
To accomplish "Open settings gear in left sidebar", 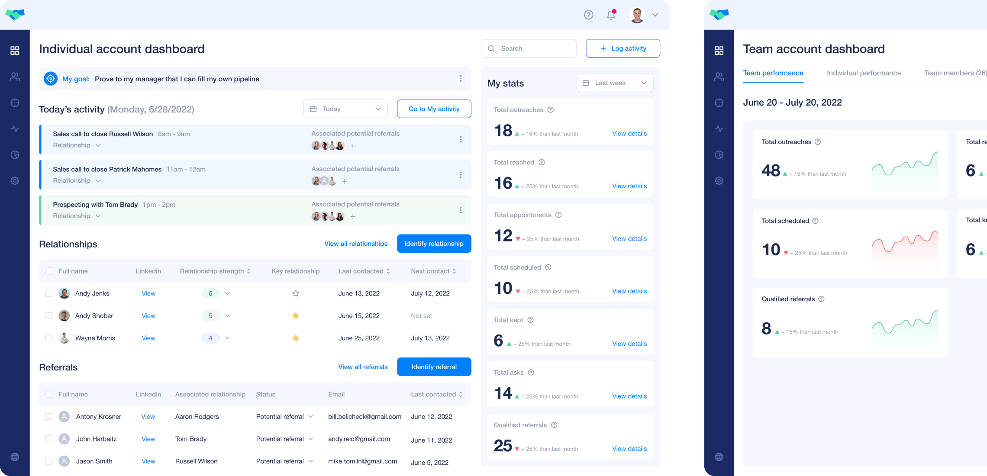I will coord(15,181).
